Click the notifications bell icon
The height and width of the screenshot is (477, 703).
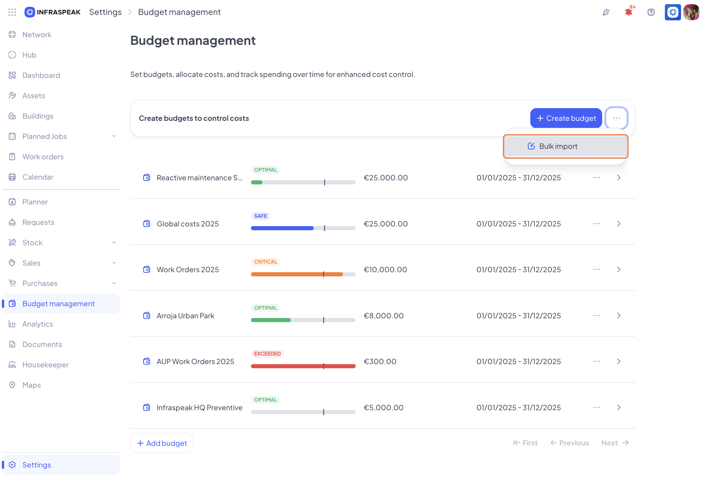point(629,12)
